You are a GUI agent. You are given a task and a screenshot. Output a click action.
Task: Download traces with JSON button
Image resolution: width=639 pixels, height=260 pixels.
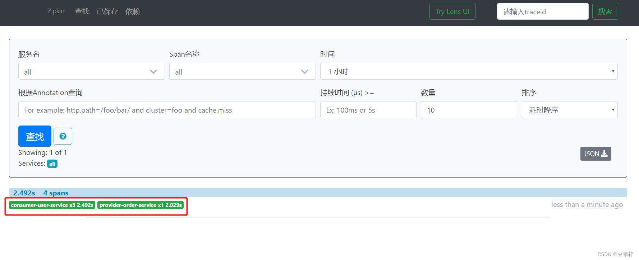click(596, 154)
